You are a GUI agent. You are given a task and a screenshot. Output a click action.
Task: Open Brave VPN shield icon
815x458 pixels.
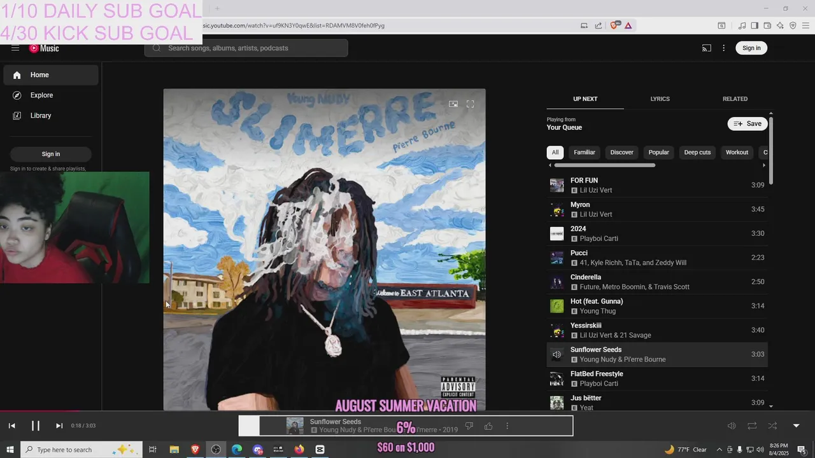[x=793, y=25]
